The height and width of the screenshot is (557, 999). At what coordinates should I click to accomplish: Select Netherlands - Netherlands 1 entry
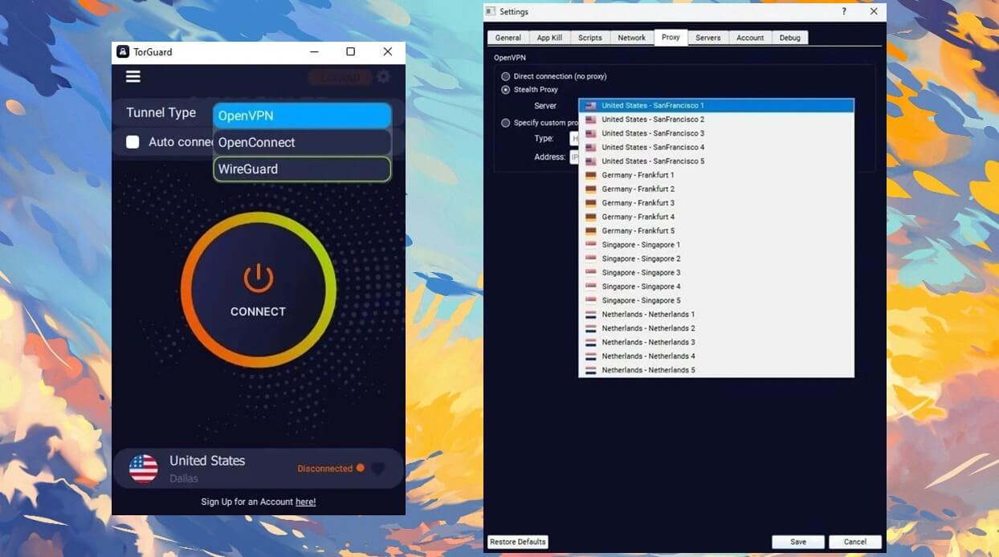tap(716, 314)
